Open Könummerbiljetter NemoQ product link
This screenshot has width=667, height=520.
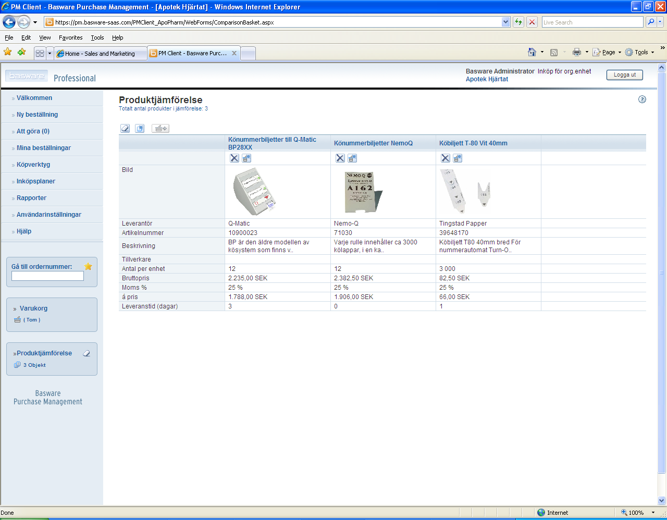(x=373, y=143)
